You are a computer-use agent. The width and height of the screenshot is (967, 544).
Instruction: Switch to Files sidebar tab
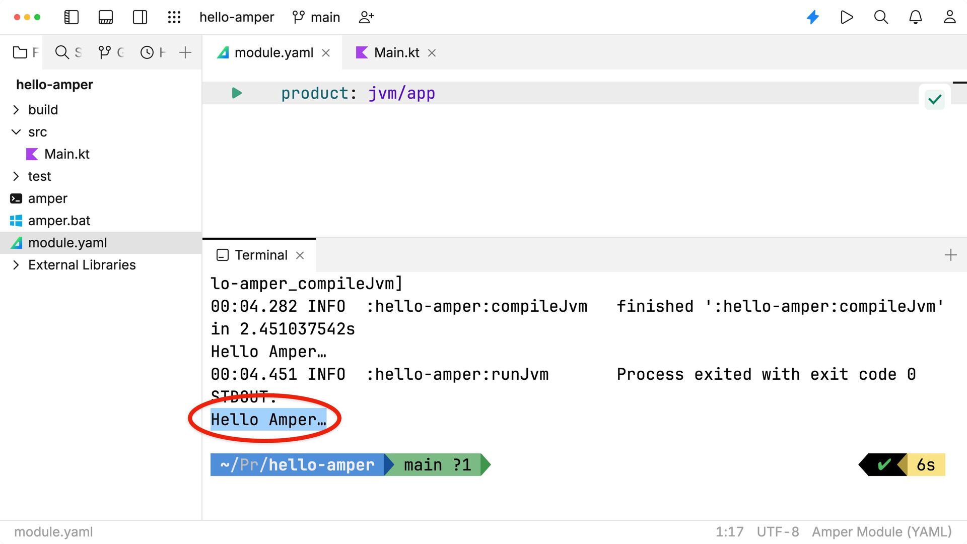[25, 52]
